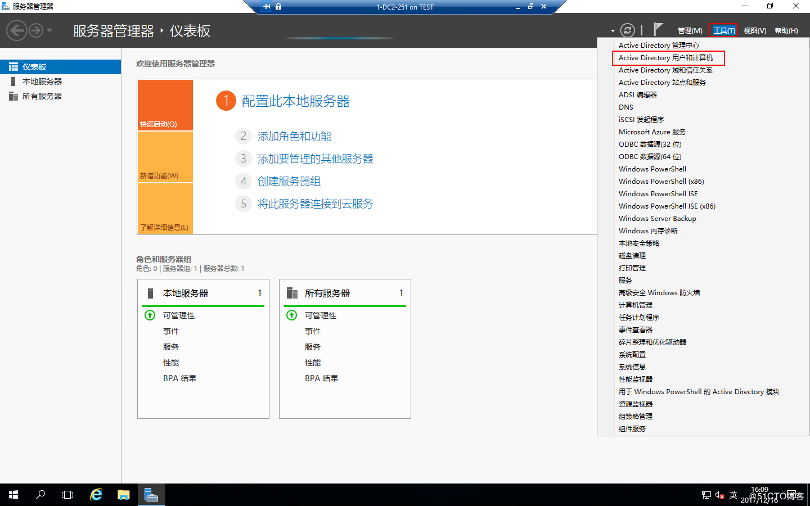810x506 pixels.
Task: Click the back navigation arrow
Action: (17, 30)
